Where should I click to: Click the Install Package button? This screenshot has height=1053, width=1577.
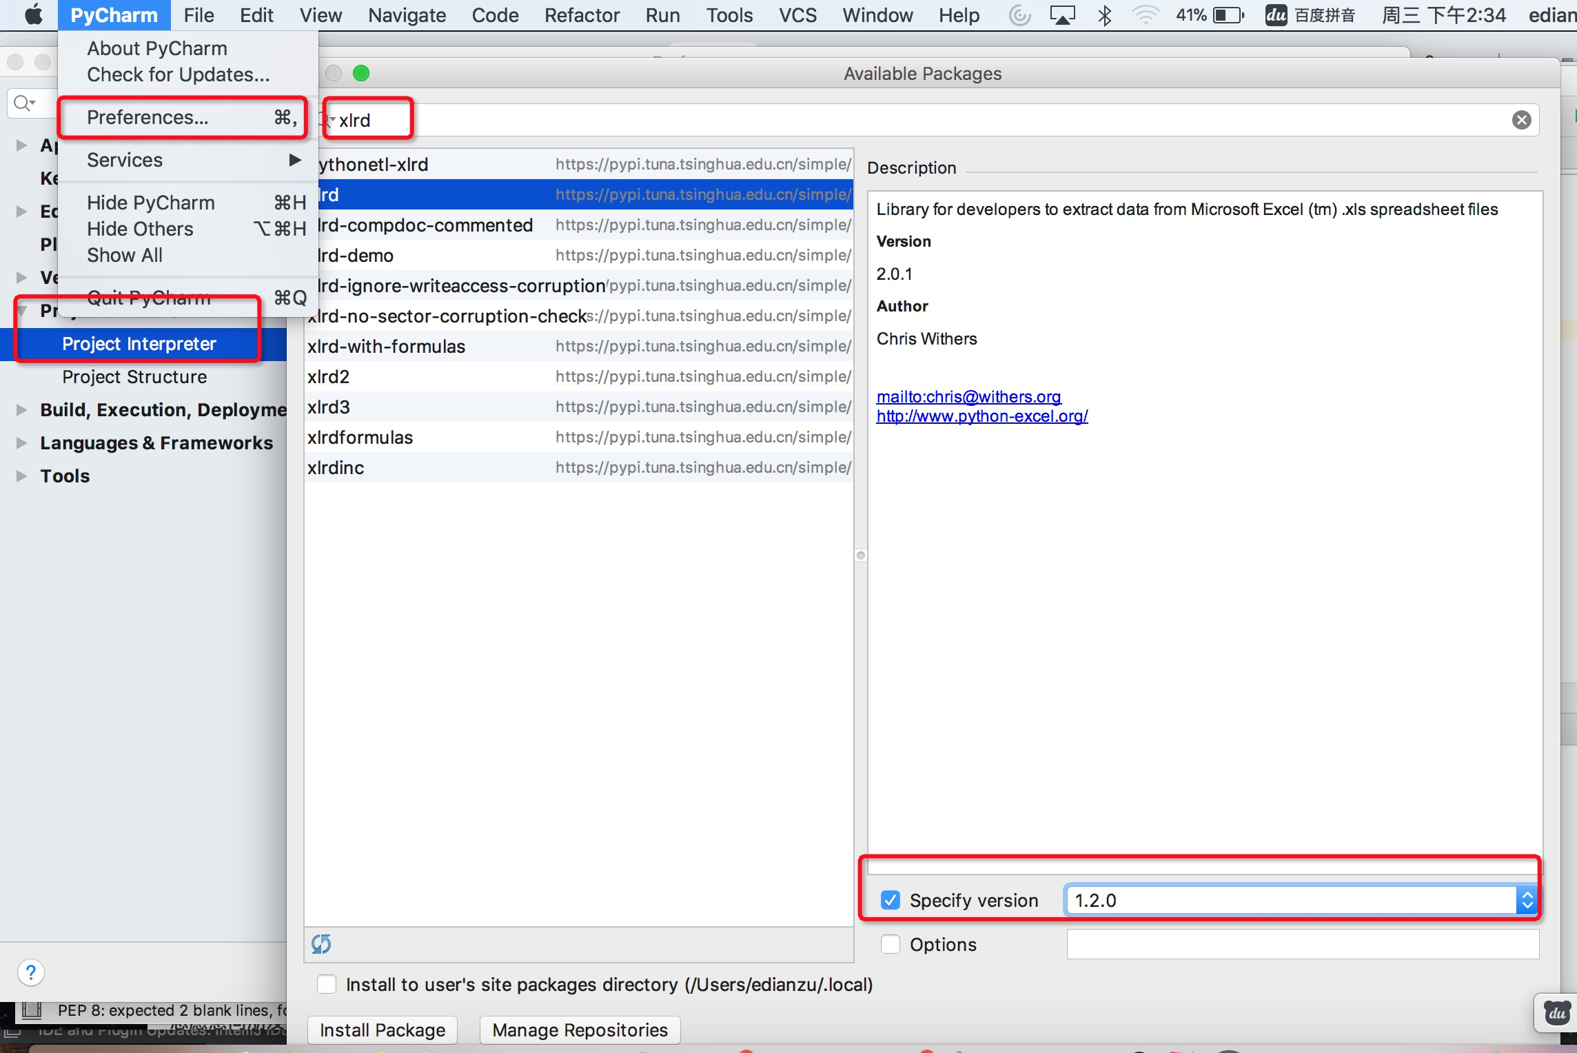[x=381, y=1030]
